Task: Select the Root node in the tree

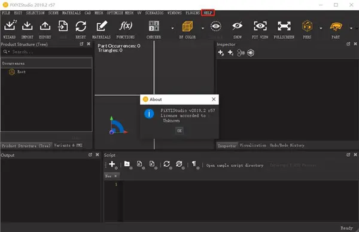Action: [22, 72]
